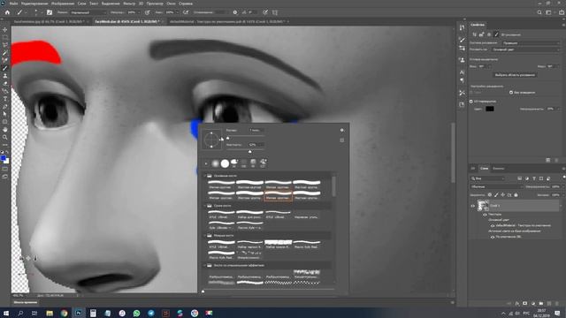Viewport: 566px width, 318px height.
Task: Click Выбрать область рисования button
Action: [515, 75]
